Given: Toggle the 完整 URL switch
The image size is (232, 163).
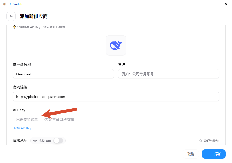Looking at the screenshot, I should click(58, 141).
